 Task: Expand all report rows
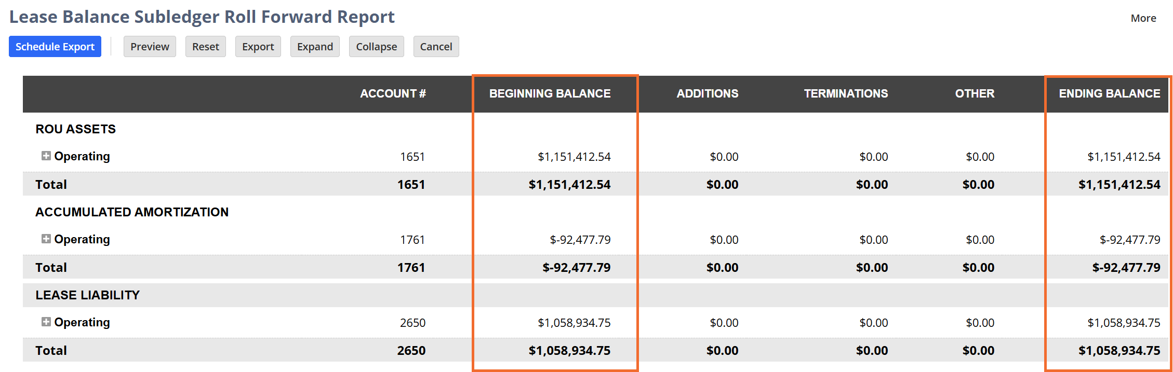(x=315, y=47)
